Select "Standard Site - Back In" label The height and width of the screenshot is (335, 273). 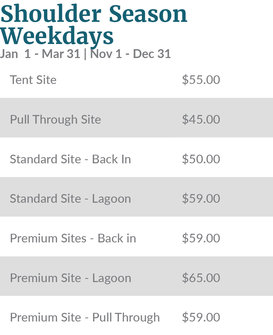(x=70, y=159)
